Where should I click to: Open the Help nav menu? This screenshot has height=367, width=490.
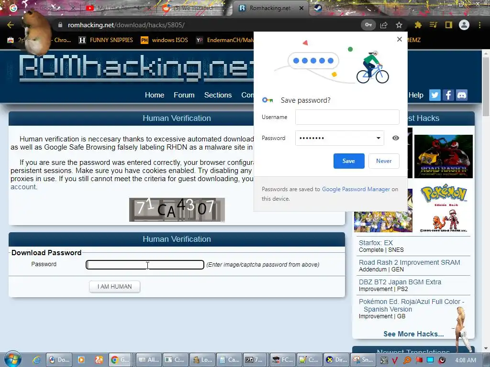(x=416, y=95)
